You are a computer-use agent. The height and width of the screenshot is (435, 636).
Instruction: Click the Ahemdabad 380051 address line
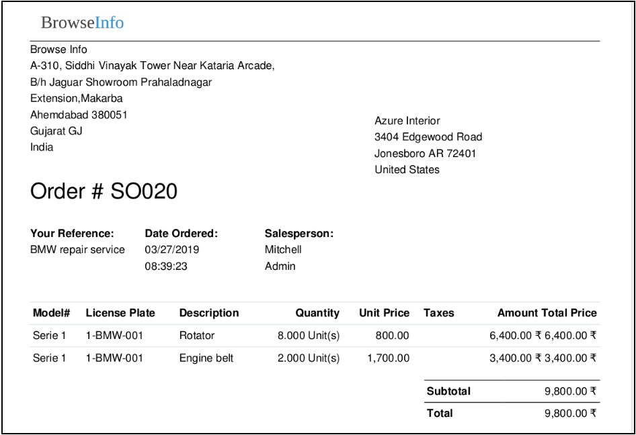click(x=79, y=115)
